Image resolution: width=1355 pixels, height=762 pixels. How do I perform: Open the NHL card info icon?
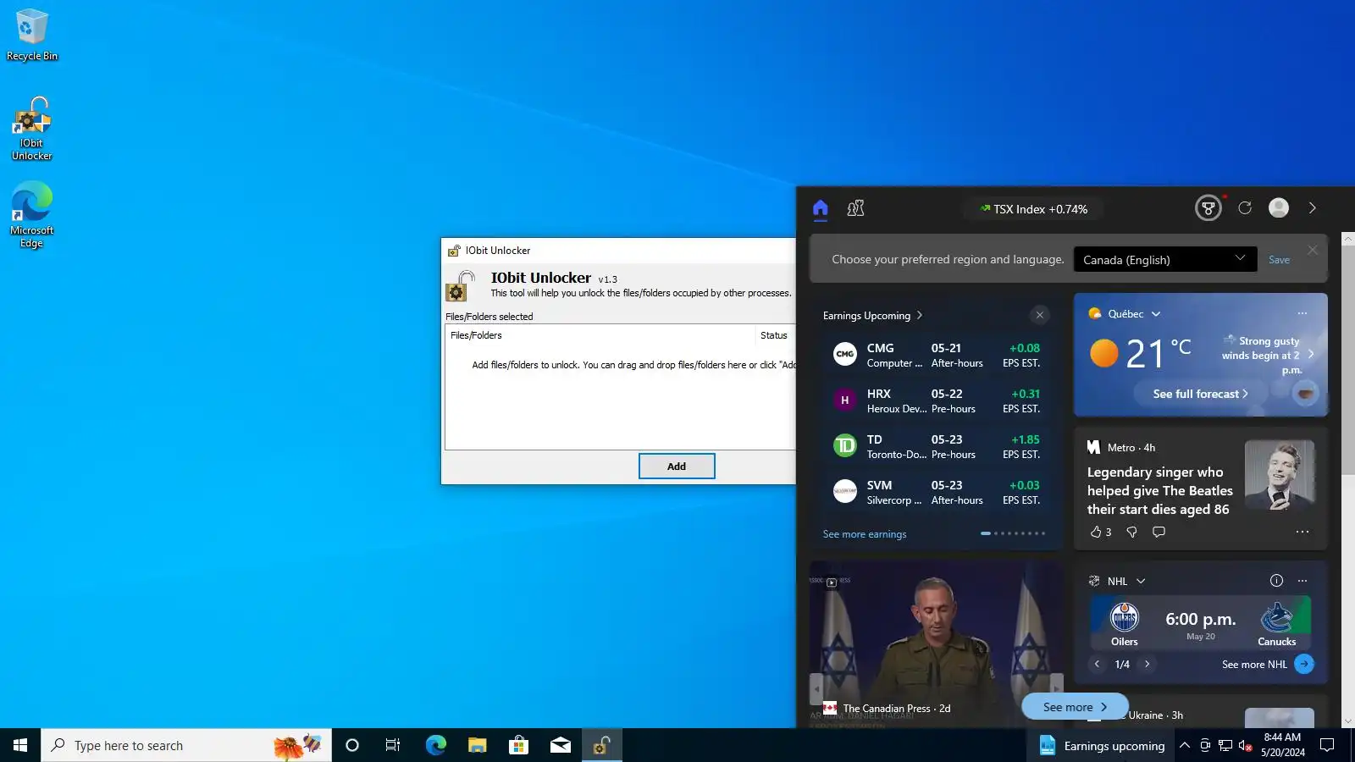(x=1276, y=581)
